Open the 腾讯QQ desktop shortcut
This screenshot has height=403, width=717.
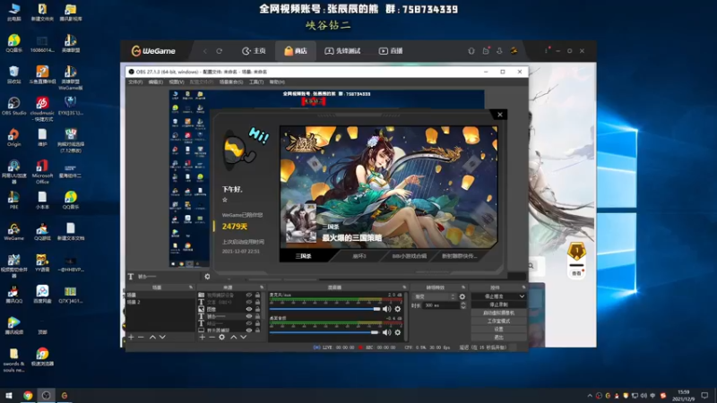tap(13, 295)
